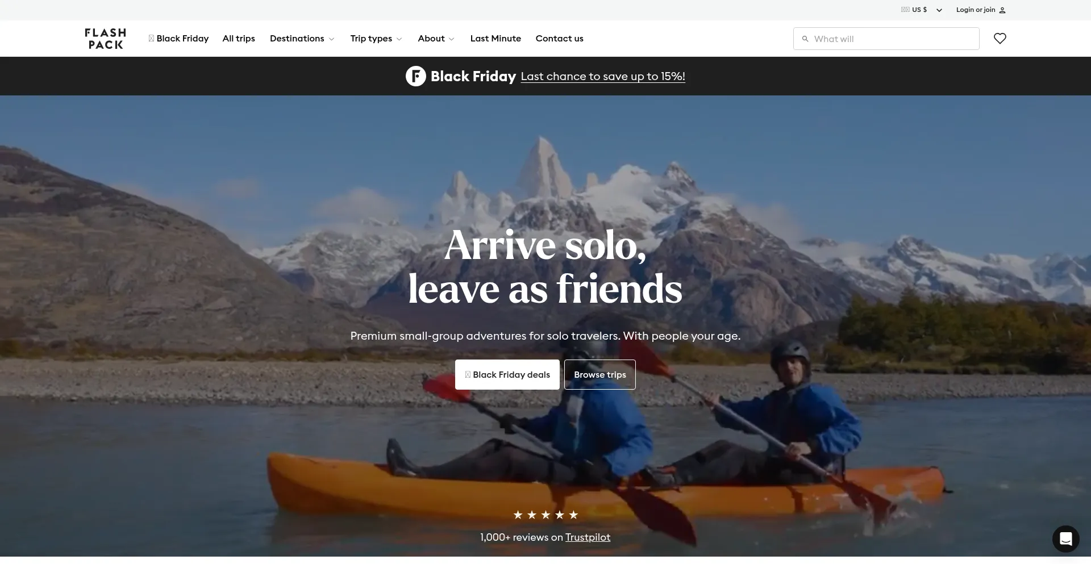Expand the US $ currency dropdown
The width and height of the screenshot is (1091, 564).
click(x=939, y=10)
